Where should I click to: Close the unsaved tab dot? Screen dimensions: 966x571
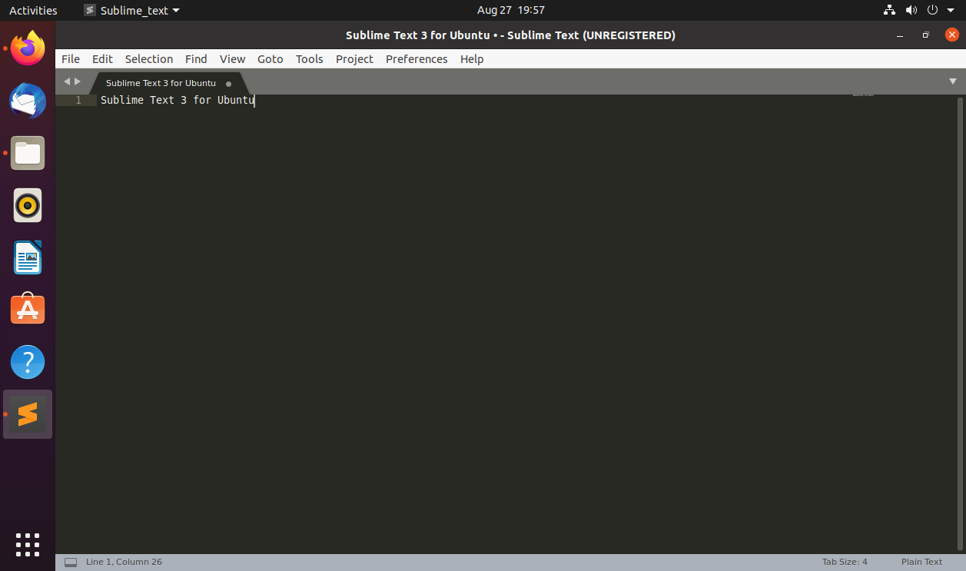pyautogui.click(x=228, y=84)
